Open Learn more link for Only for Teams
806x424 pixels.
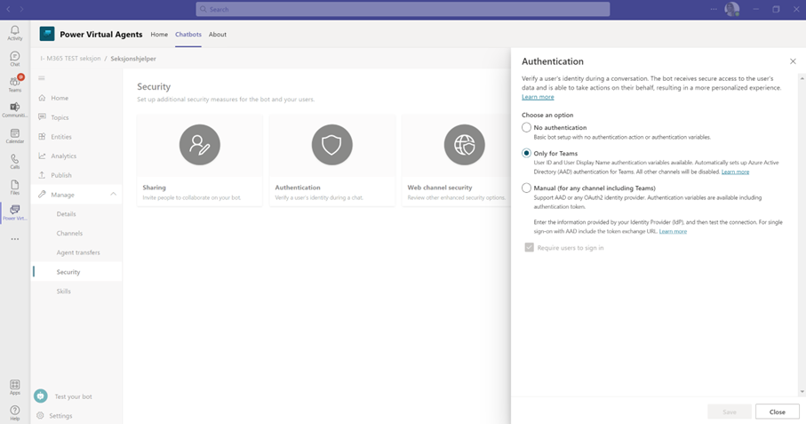coord(735,172)
